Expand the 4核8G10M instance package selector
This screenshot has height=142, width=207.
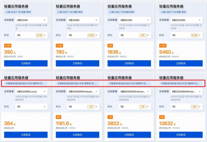[135, 20]
